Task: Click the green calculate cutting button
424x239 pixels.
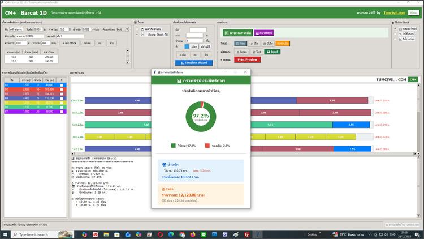Action: [237, 33]
